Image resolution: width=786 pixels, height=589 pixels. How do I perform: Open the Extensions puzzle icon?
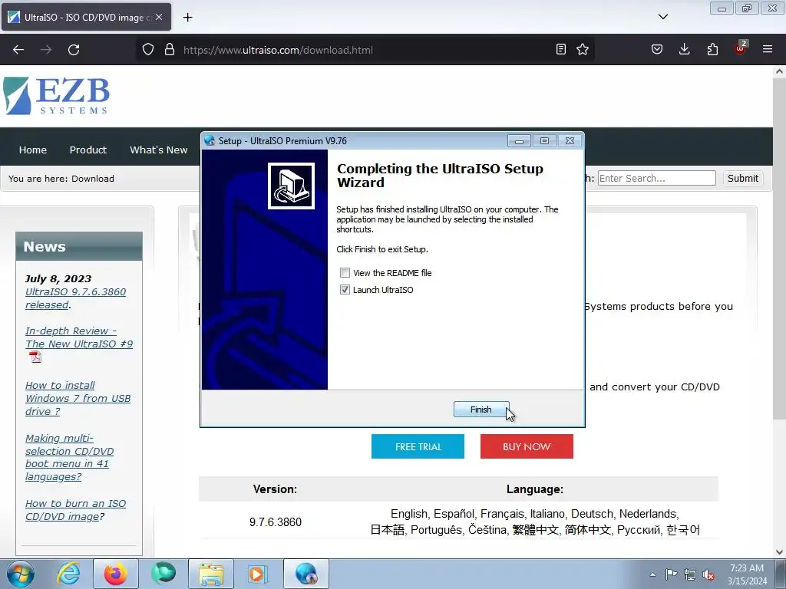click(x=712, y=49)
